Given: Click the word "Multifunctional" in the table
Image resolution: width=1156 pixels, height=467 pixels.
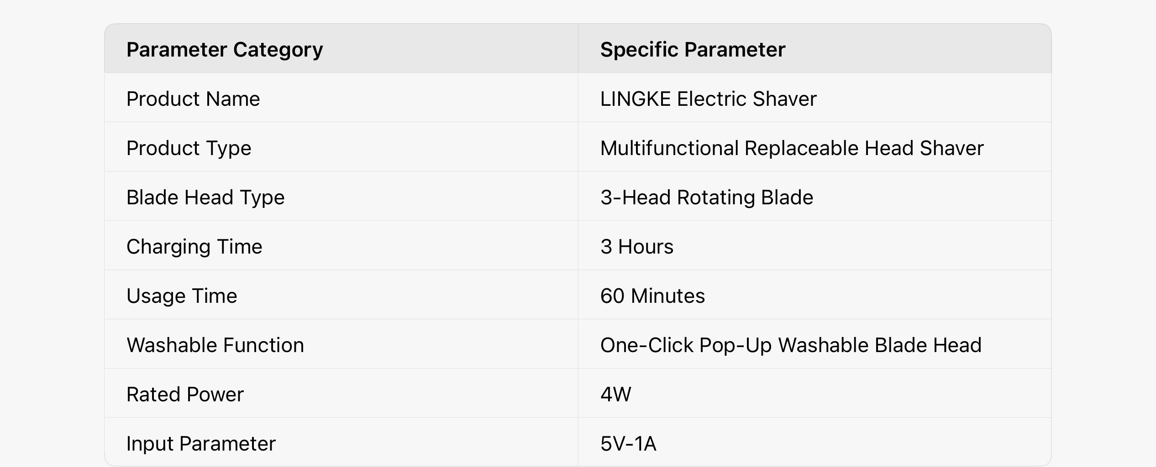Looking at the screenshot, I should pyautogui.click(x=669, y=148).
